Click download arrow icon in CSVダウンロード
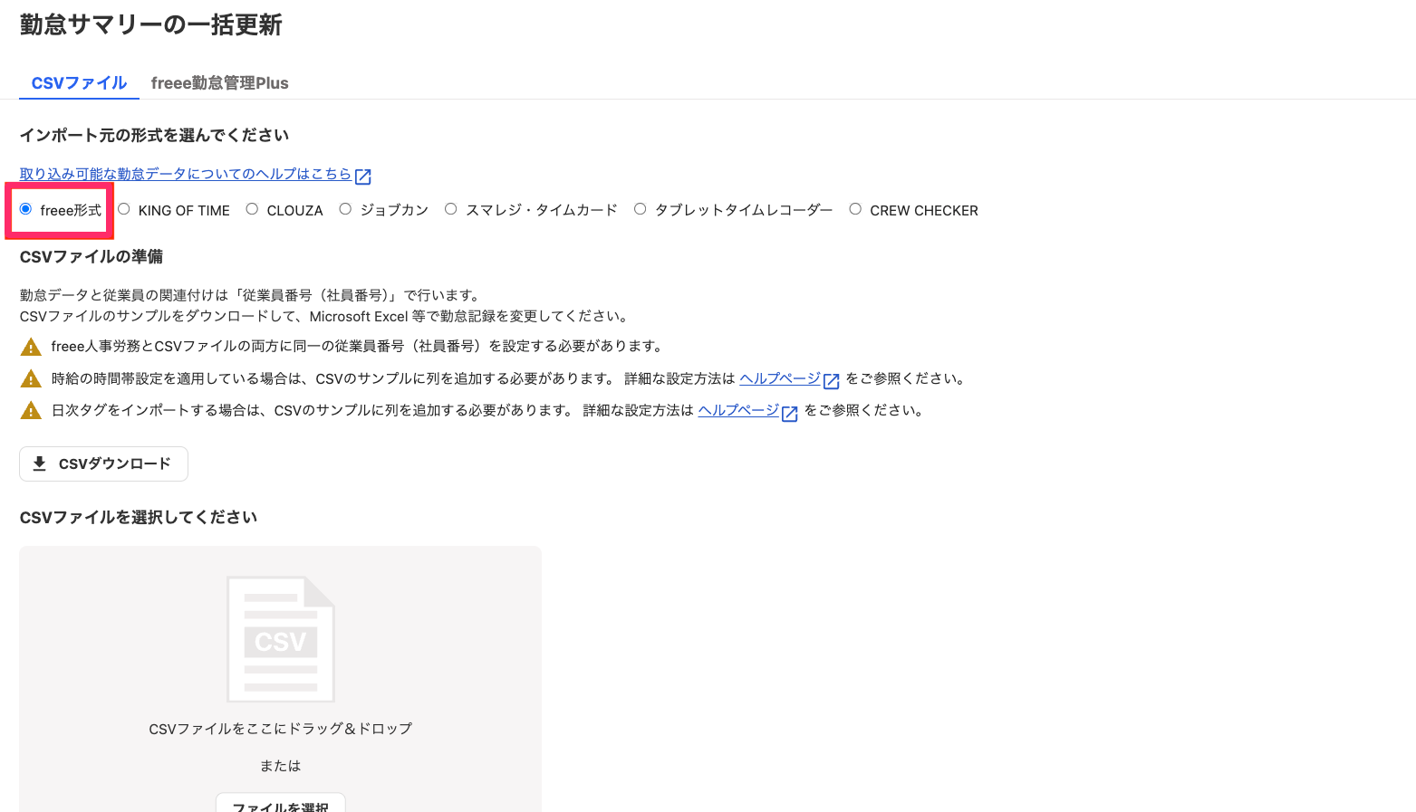Image resolution: width=1416 pixels, height=812 pixels. coord(39,463)
